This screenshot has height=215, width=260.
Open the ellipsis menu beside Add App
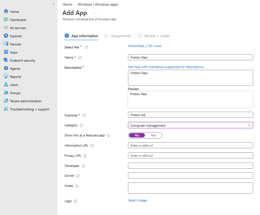click(95, 13)
